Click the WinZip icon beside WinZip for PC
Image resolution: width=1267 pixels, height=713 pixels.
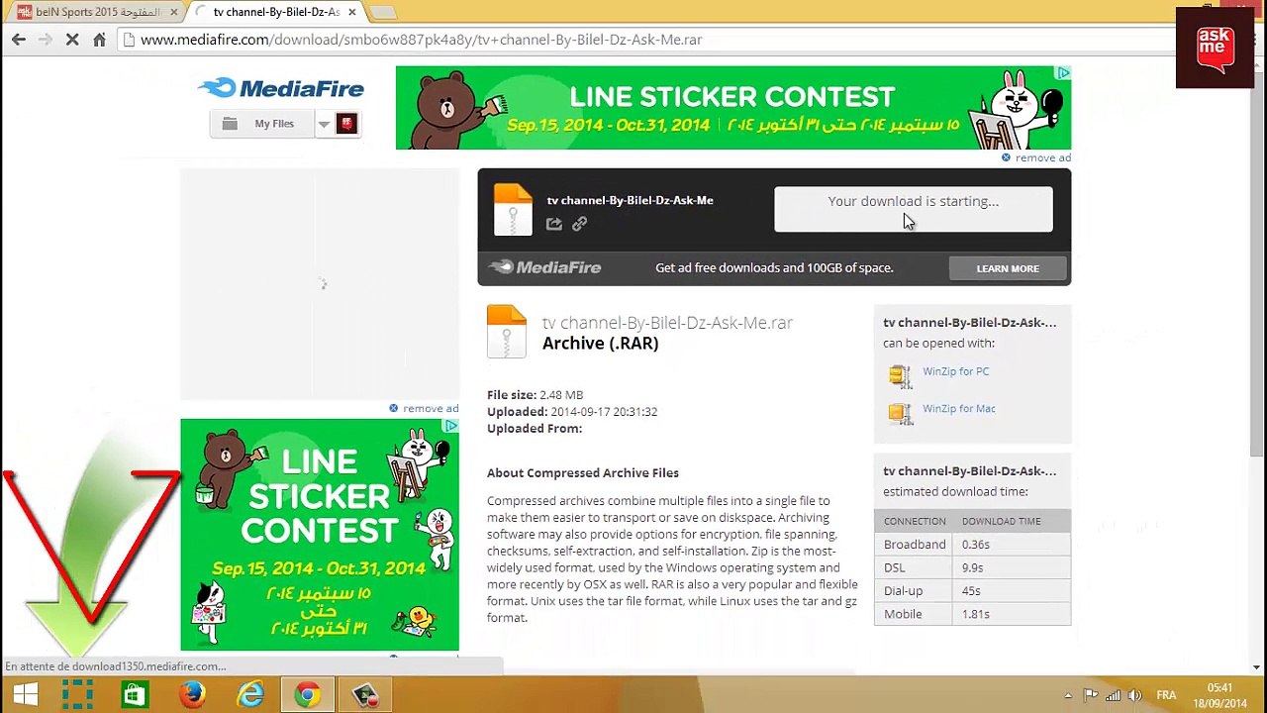tap(900, 375)
